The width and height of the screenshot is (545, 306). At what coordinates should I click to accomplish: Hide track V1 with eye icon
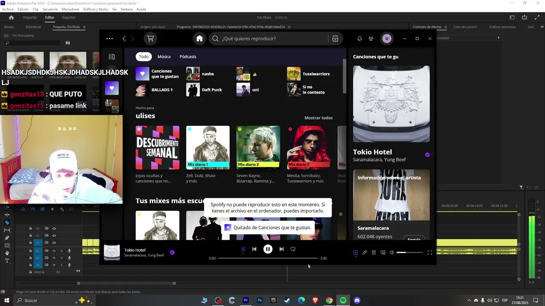point(54,243)
